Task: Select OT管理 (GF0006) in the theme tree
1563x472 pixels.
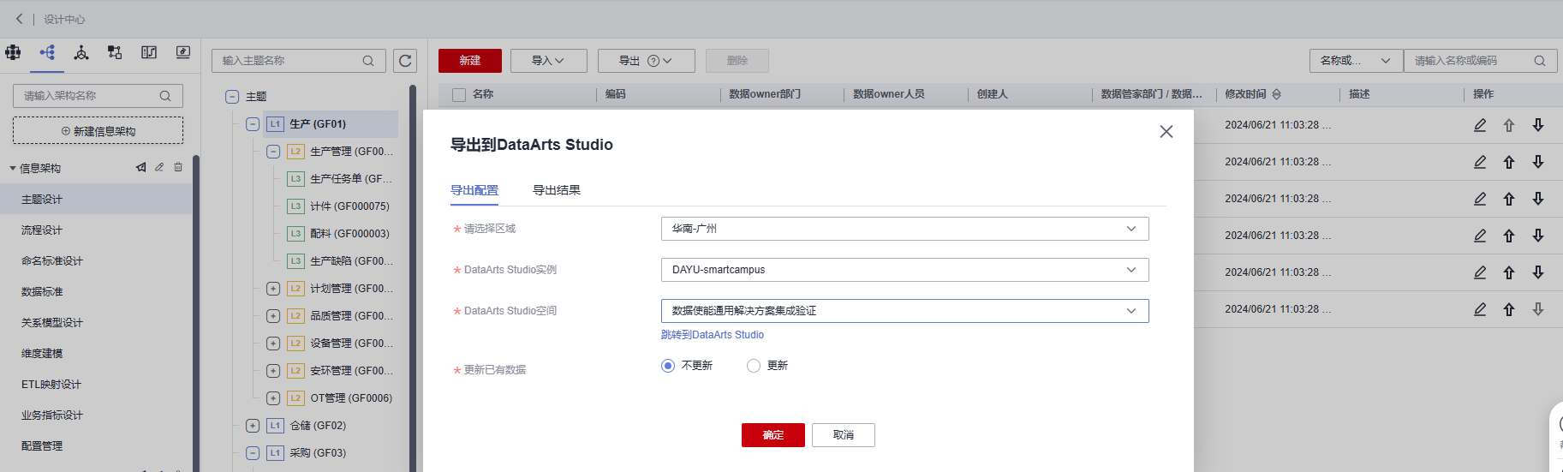Action: pos(351,398)
